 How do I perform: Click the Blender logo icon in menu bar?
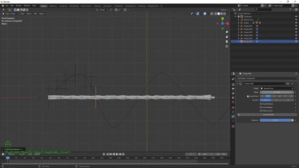3,6
